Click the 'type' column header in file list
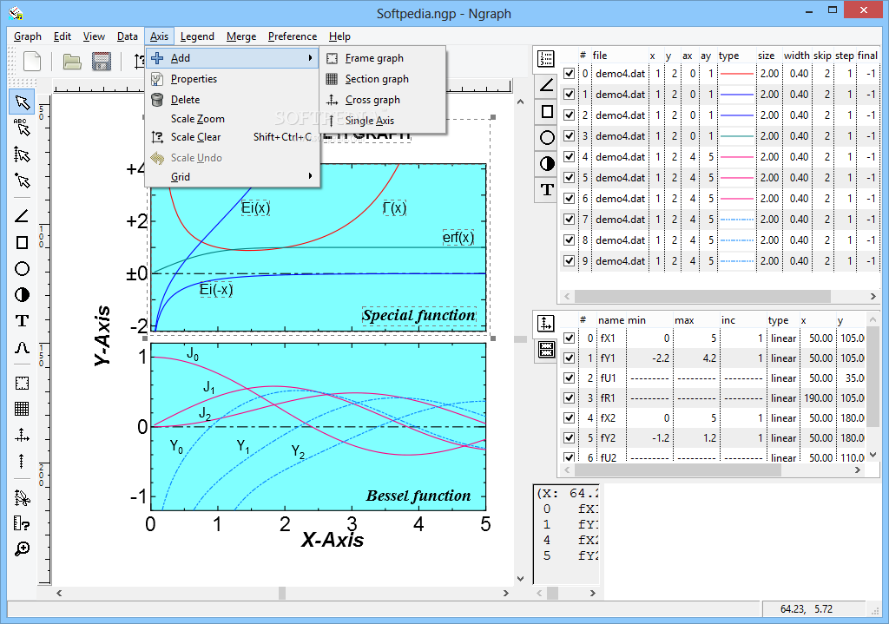This screenshot has height=624, width=889. pyautogui.click(x=728, y=56)
